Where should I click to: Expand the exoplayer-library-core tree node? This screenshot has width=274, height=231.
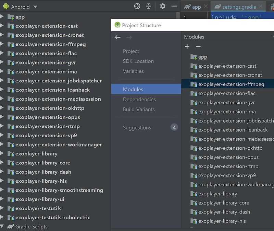coord(2,163)
